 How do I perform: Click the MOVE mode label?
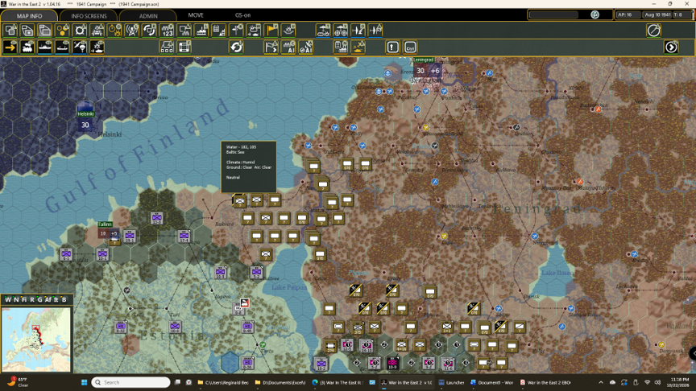coord(196,15)
